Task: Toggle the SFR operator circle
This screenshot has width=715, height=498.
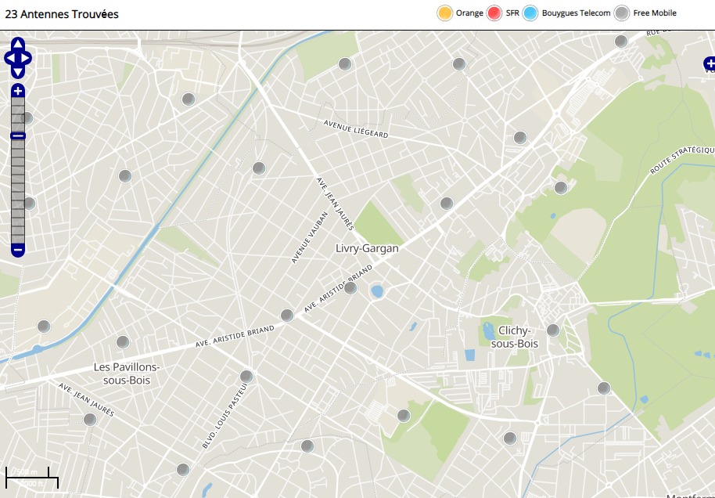Action: 494,13
